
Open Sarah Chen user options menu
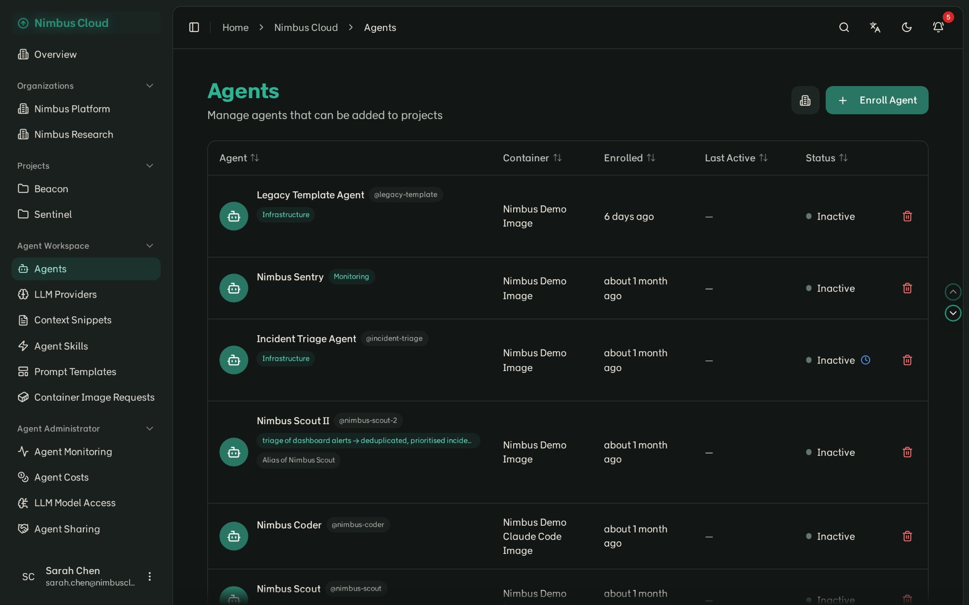click(149, 576)
